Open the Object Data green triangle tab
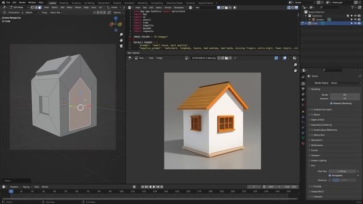This screenshot has height=204, width=363. 303,138
